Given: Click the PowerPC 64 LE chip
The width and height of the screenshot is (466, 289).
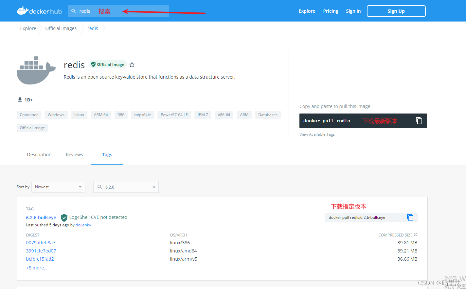Looking at the screenshot, I should 174,115.
